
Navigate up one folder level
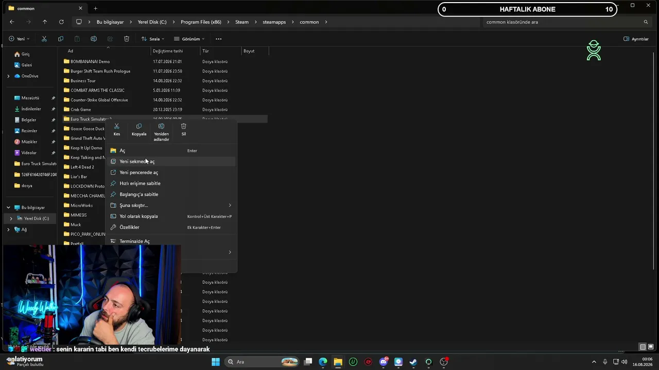tap(45, 22)
